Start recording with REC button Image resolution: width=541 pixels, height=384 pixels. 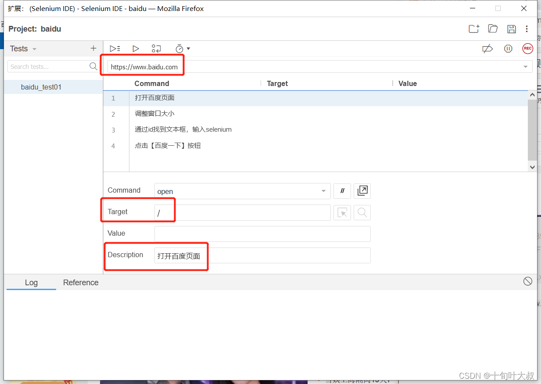point(528,49)
